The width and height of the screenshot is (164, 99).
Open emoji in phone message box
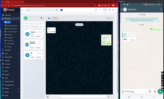tap(123, 91)
